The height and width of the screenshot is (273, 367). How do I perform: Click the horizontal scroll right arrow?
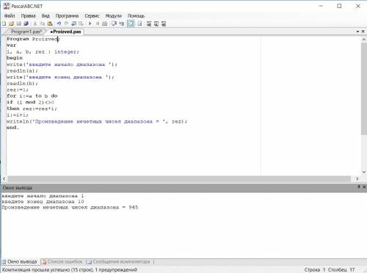(357, 179)
